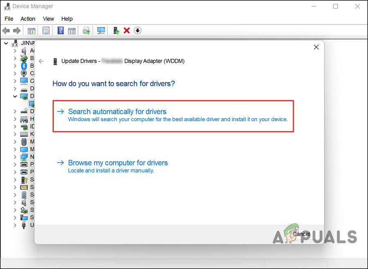
Task: Expand the node beside the mouse icon
Action: pyautogui.click(x=15, y=142)
